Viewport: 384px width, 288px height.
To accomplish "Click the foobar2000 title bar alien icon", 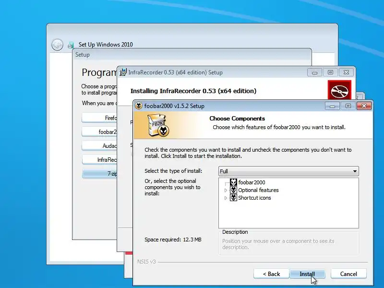I will coord(139,106).
